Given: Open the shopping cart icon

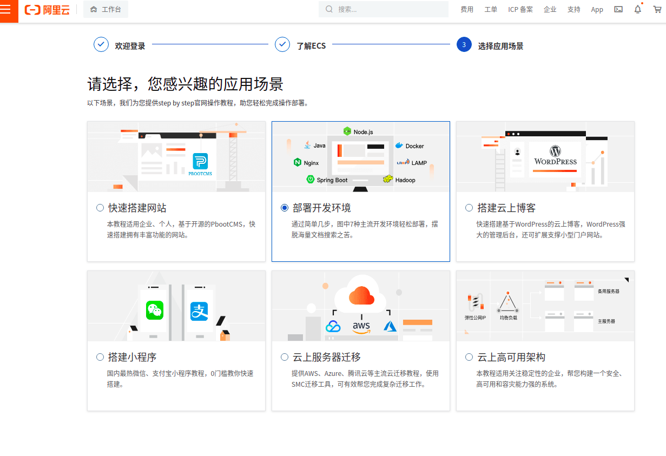Looking at the screenshot, I should tap(657, 9).
